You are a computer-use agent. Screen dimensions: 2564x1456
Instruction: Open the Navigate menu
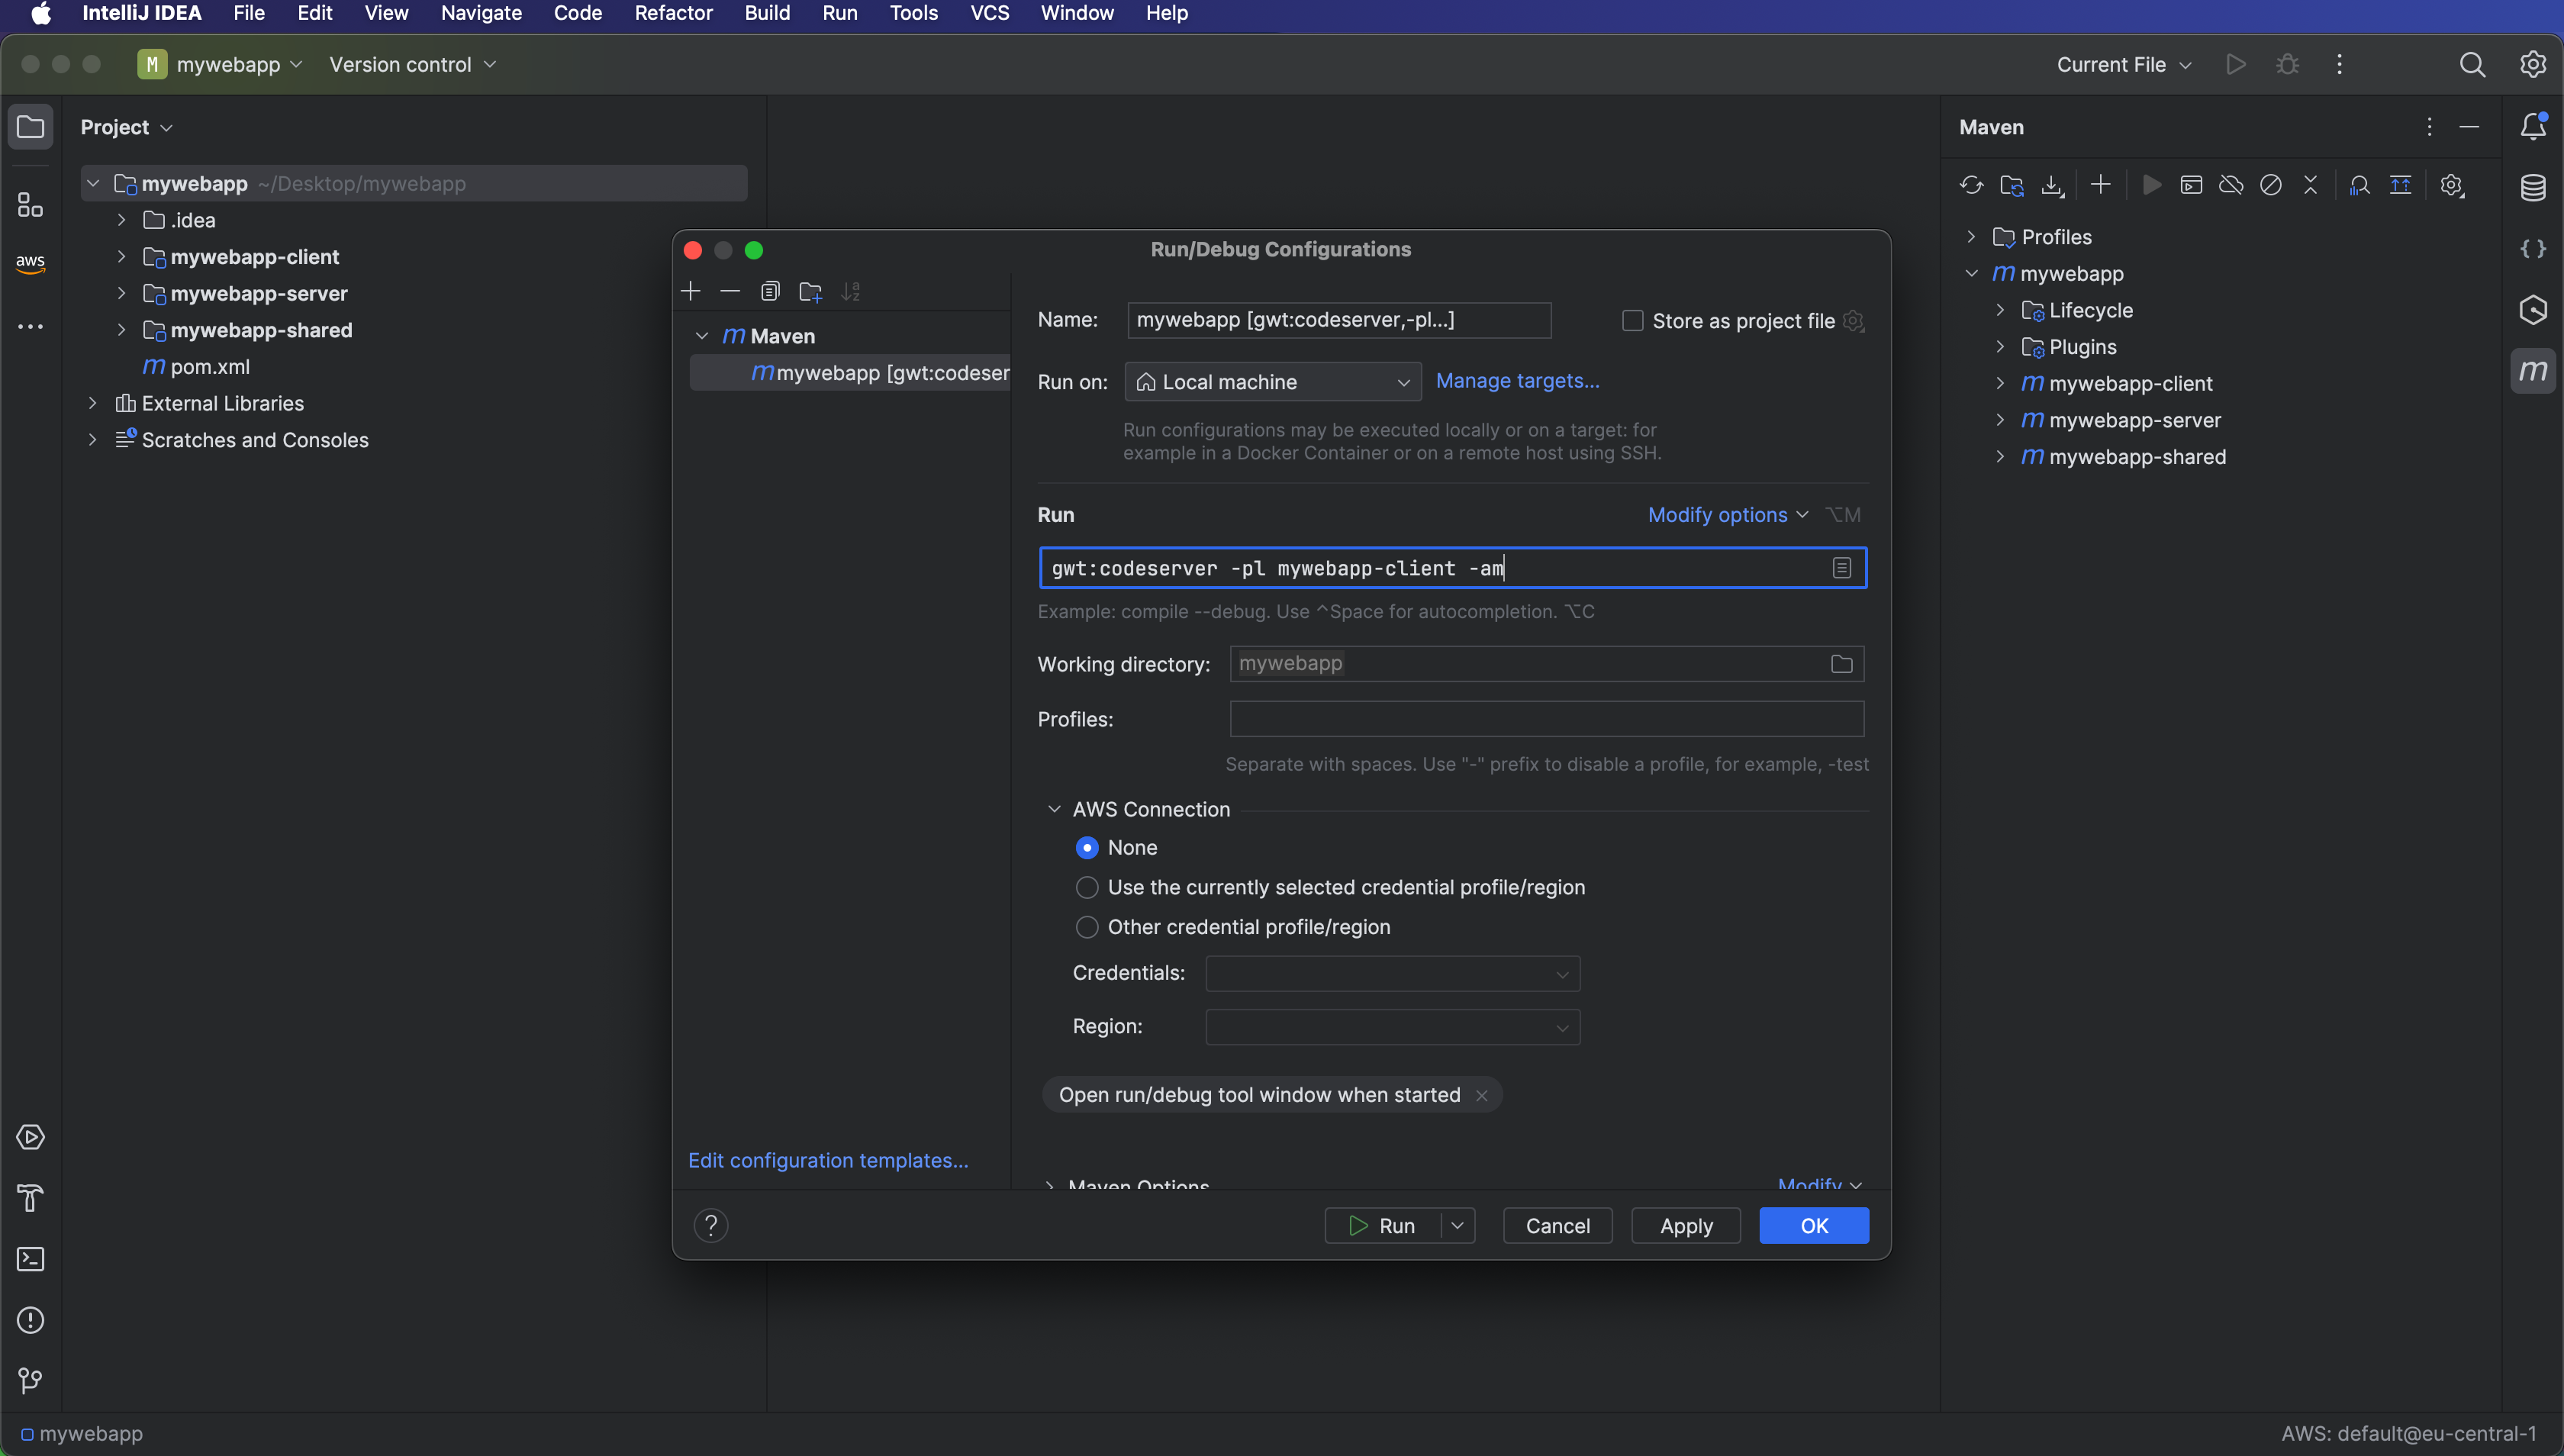tap(481, 13)
